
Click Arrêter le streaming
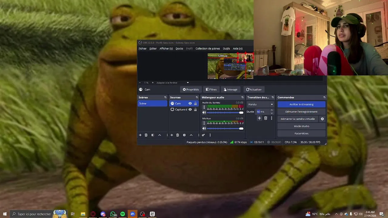pos(301,104)
